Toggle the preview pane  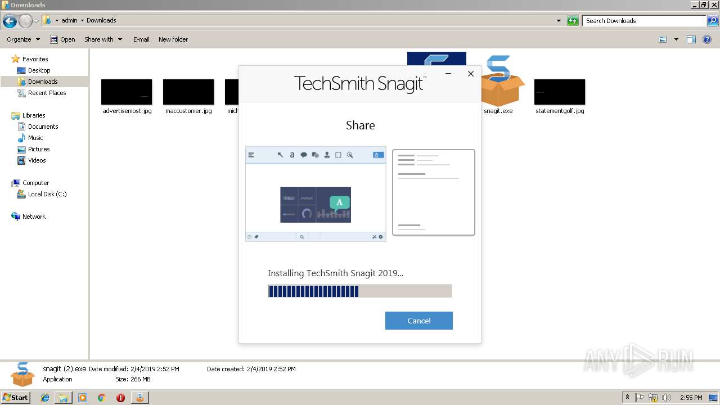pyautogui.click(x=691, y=39)
